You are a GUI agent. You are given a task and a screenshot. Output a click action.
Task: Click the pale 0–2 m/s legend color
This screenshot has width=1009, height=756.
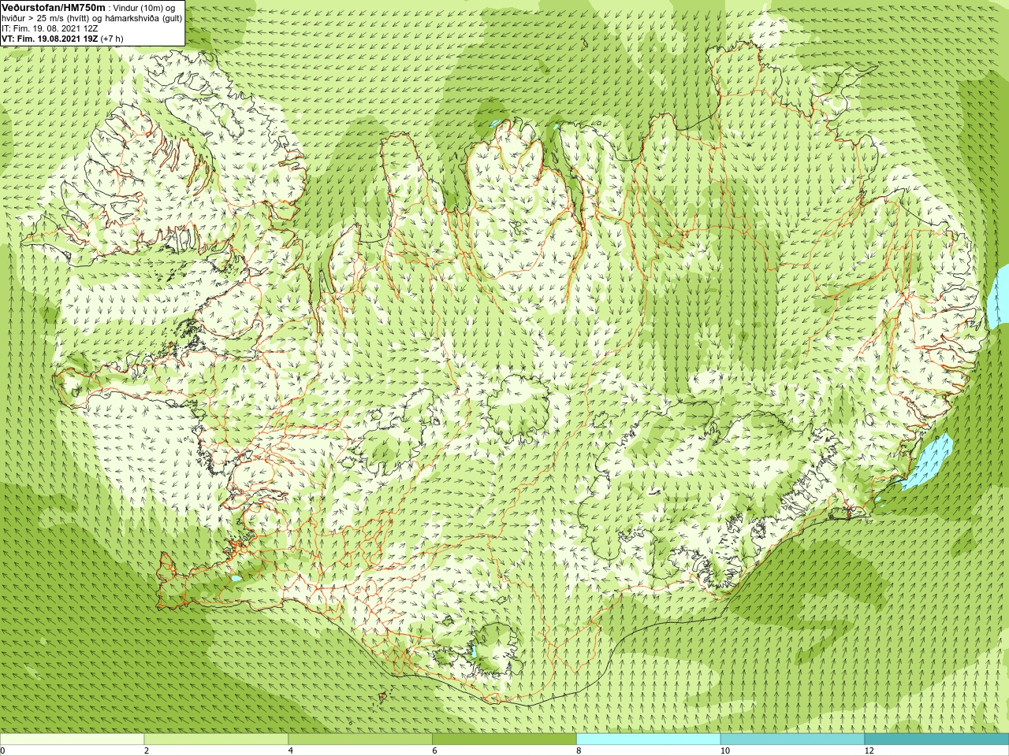pos(72,739)
